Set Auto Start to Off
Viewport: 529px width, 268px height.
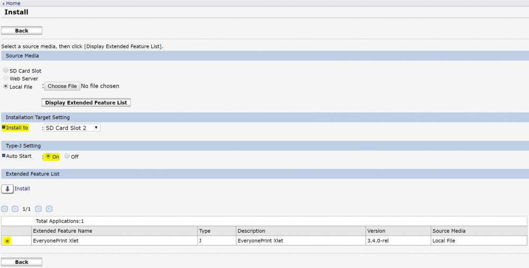67,157
